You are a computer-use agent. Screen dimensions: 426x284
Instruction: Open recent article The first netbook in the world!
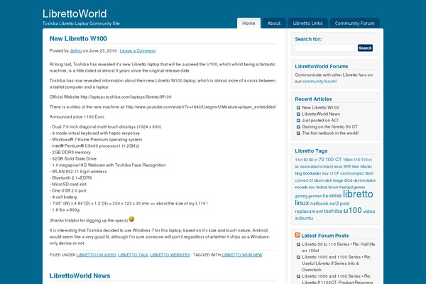(330, 133)
